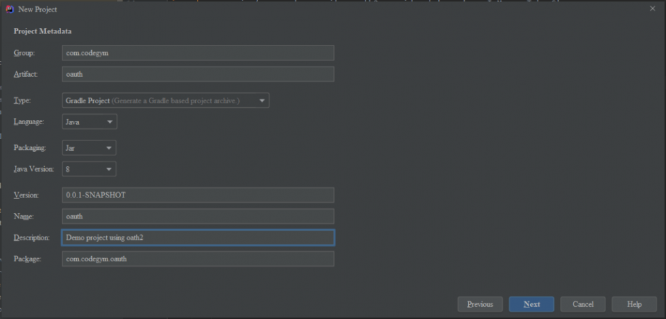
Task: Cancel the project creation
Action: pos(583,304)
